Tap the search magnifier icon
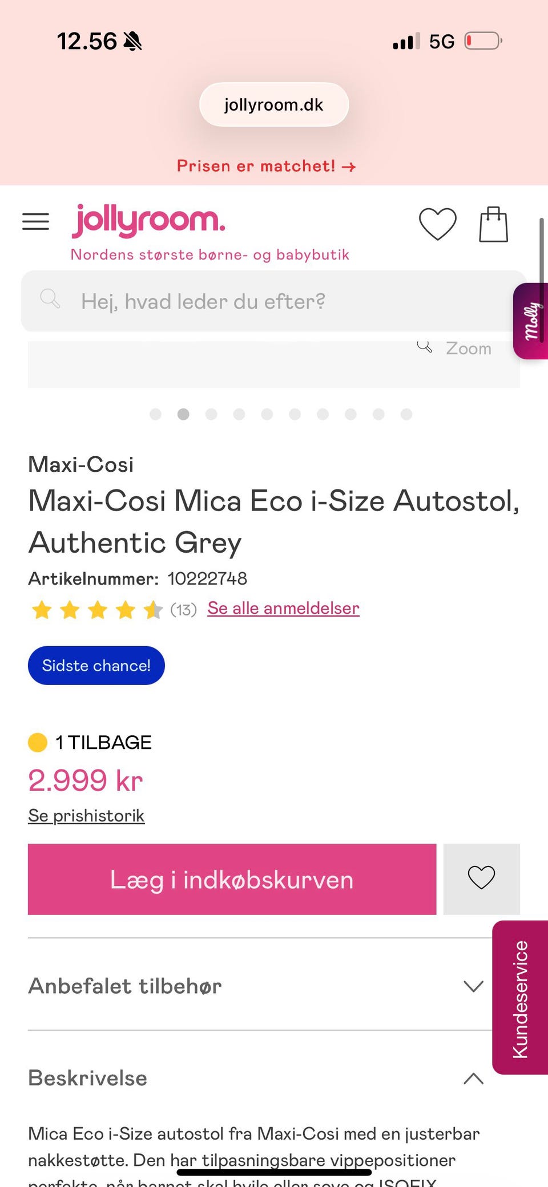548x1187 pixels. [x=50, y=298]
